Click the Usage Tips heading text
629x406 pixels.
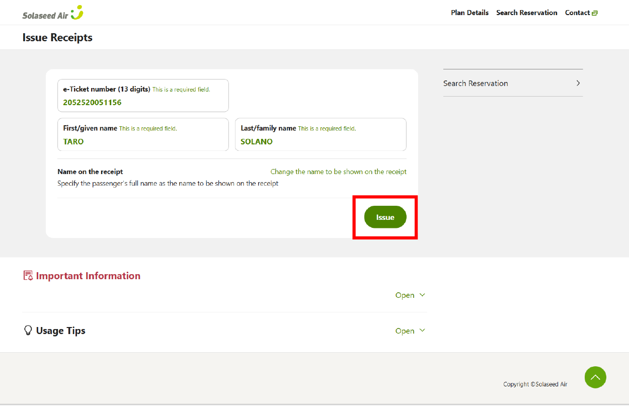point(60,331)
